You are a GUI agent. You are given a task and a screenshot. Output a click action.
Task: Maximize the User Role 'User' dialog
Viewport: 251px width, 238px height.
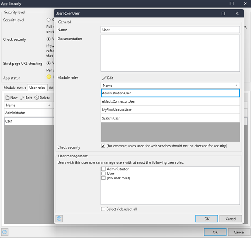223,13
